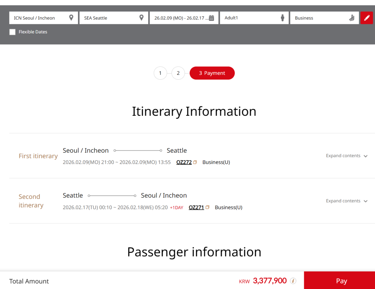Enable the Flexible Dates checkbox
The image size is (375, 289).
[x=12, y=32]
